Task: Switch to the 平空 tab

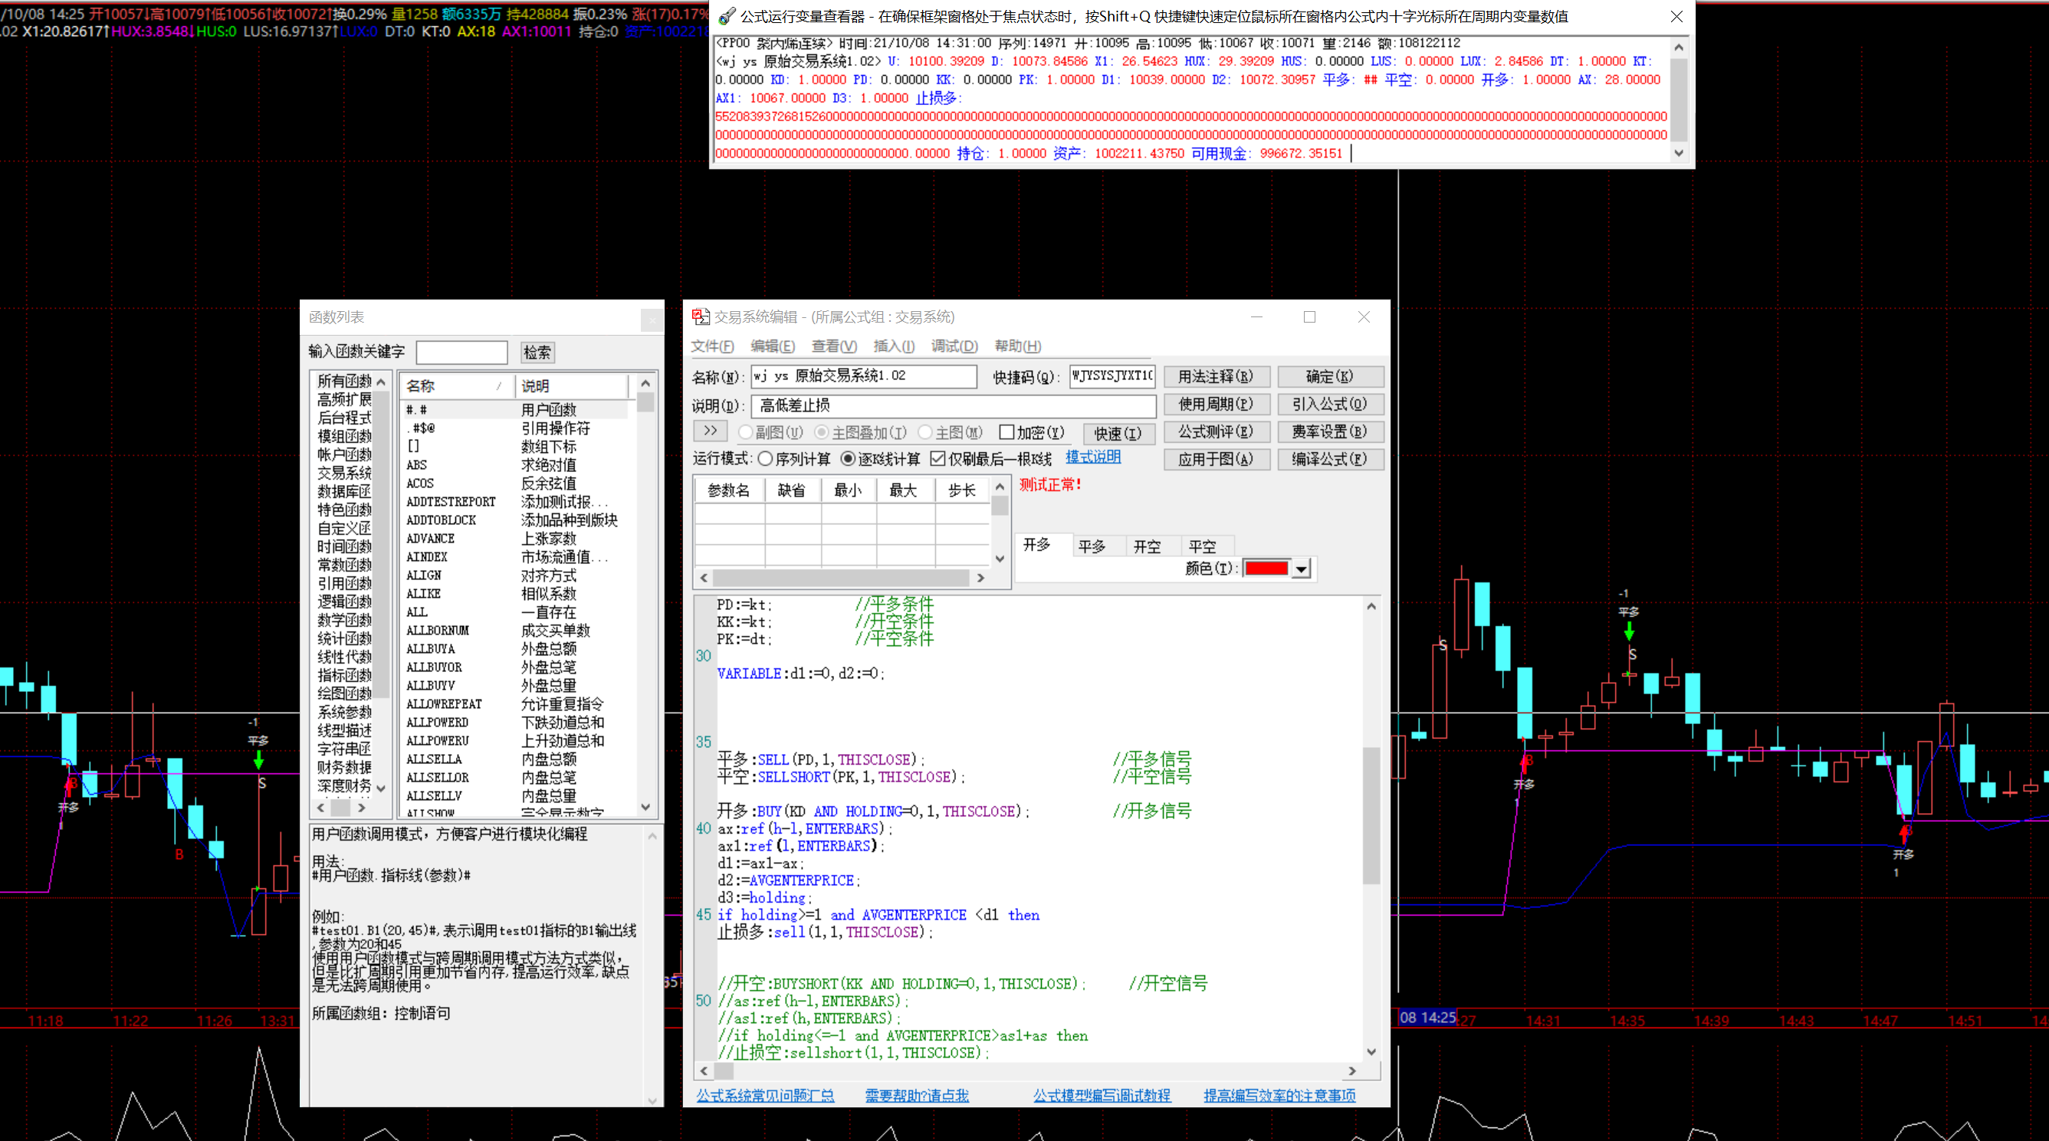Action: coord(1202,546)
